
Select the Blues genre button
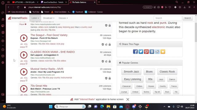tap(149, 71)
